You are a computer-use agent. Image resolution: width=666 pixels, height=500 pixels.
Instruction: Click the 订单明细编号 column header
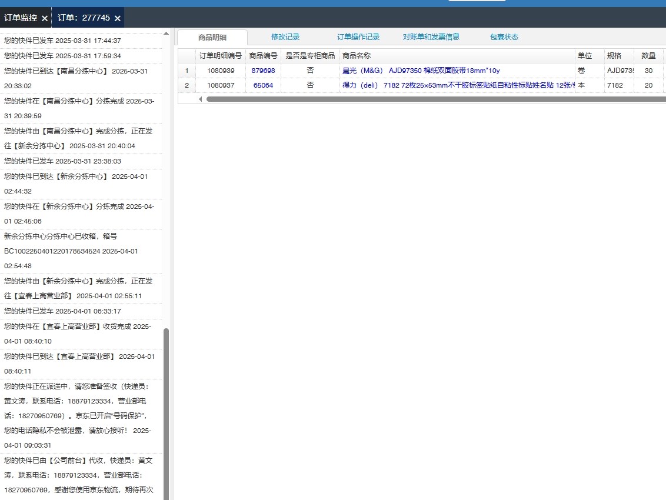click(221, 56)
